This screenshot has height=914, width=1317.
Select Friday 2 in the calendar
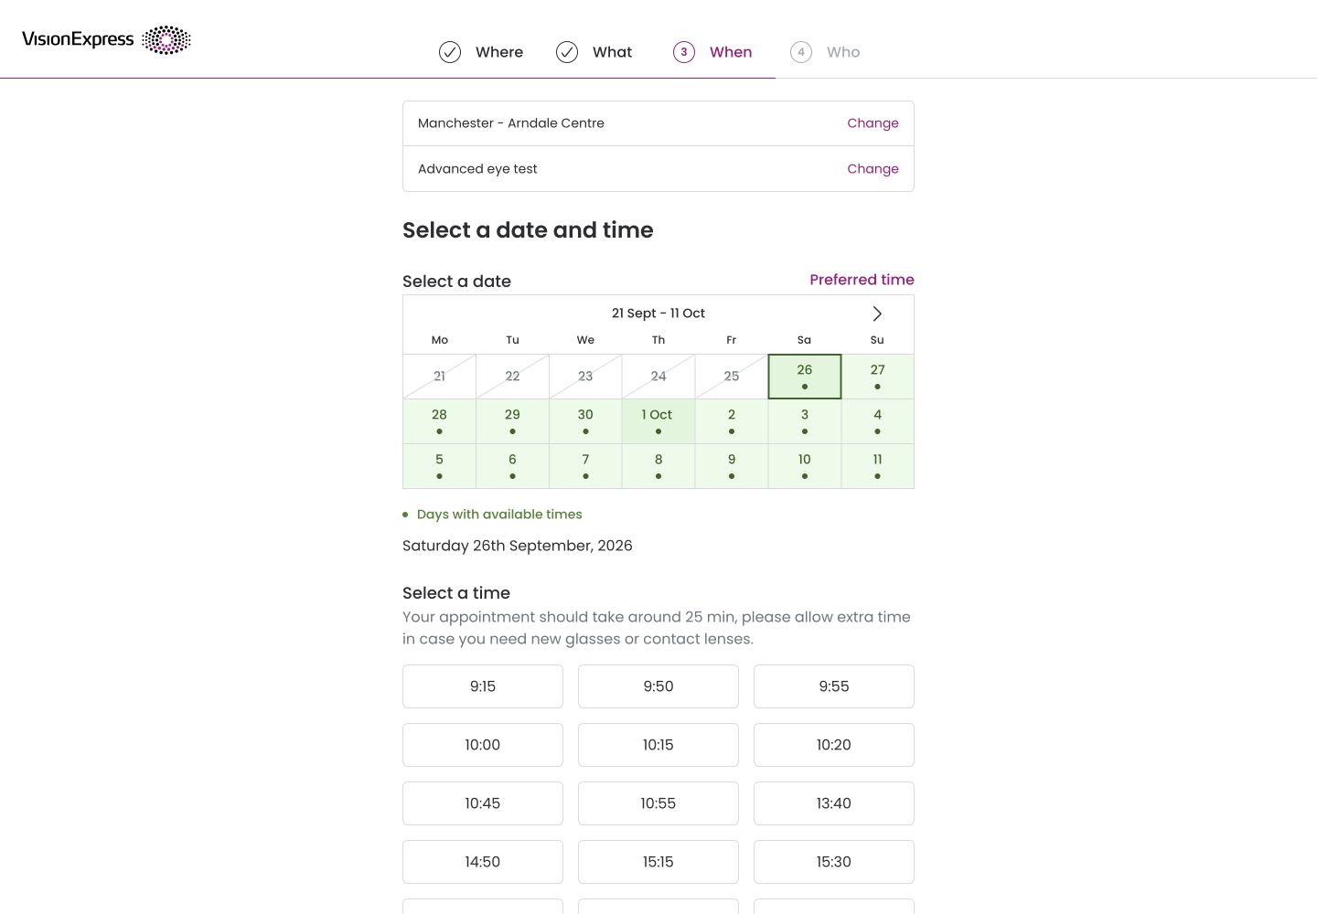732,421
